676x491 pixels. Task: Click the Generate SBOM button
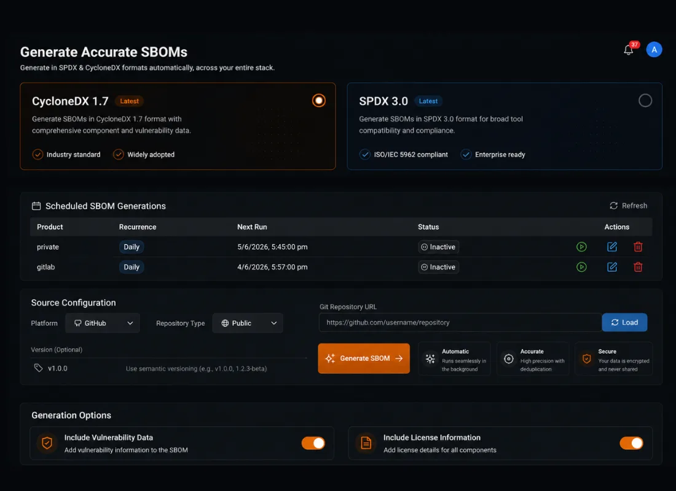tap(364, 358)
